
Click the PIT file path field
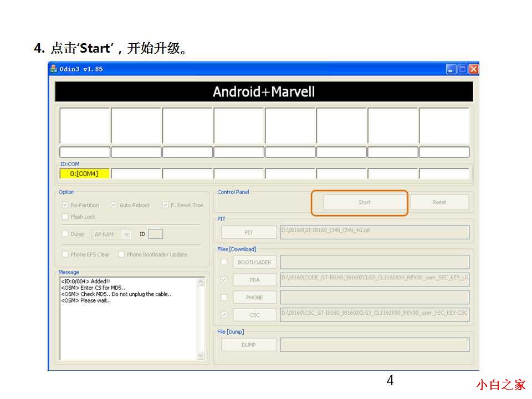[x=375, y=232]
